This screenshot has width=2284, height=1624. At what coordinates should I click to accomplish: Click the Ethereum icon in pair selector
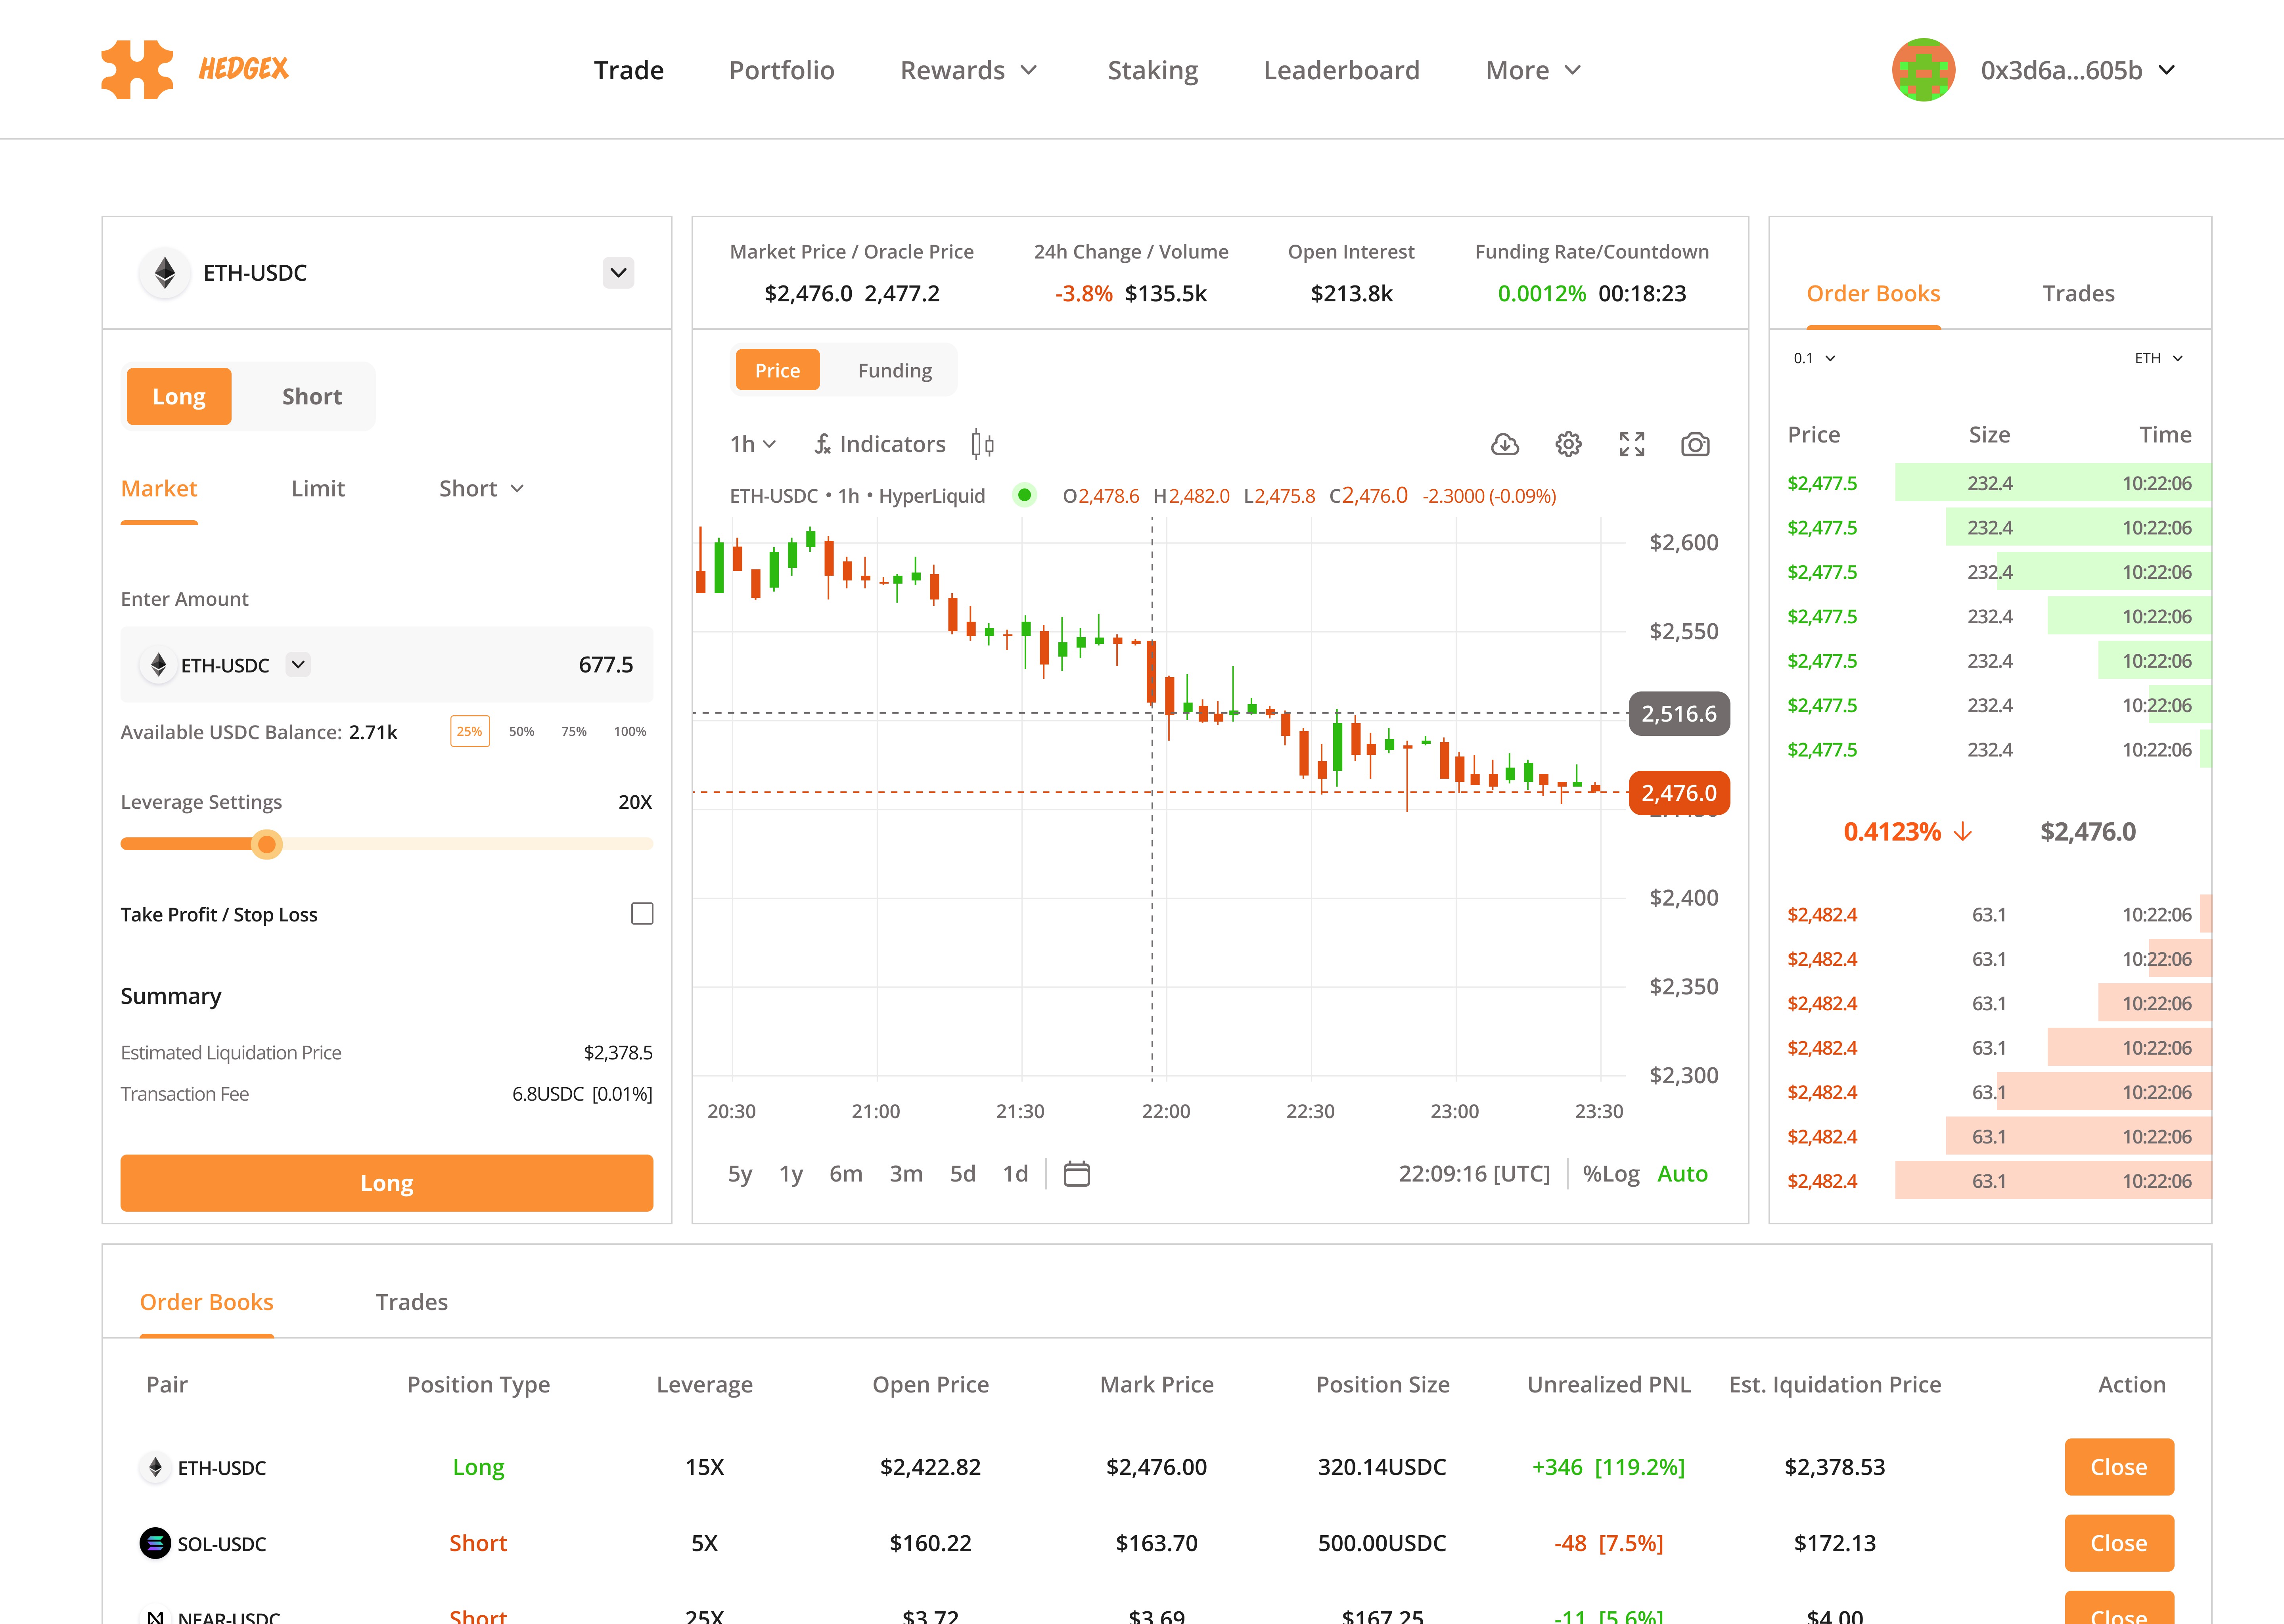point(165,273)
